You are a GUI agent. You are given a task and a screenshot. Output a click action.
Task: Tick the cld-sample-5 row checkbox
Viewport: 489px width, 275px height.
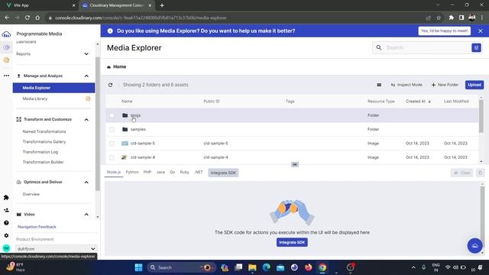[x=112, y=144]
